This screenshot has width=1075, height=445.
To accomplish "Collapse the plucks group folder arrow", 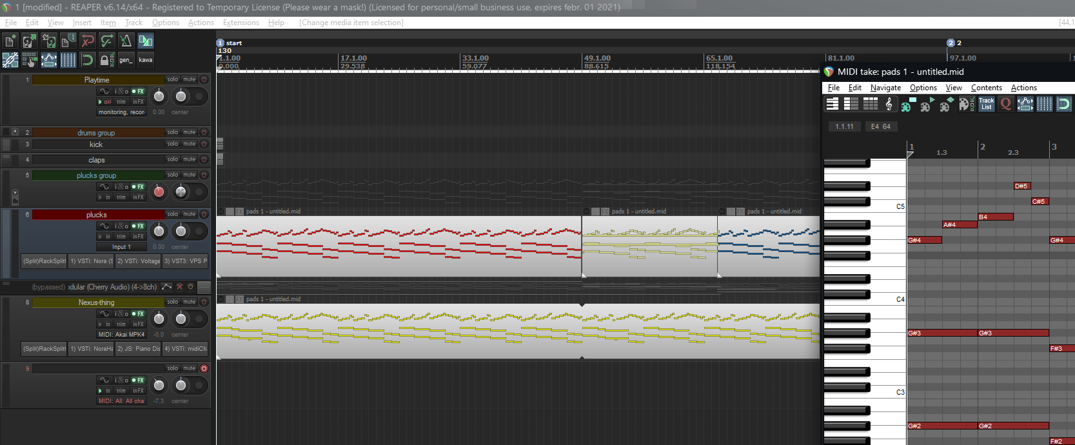I will 15,193.
